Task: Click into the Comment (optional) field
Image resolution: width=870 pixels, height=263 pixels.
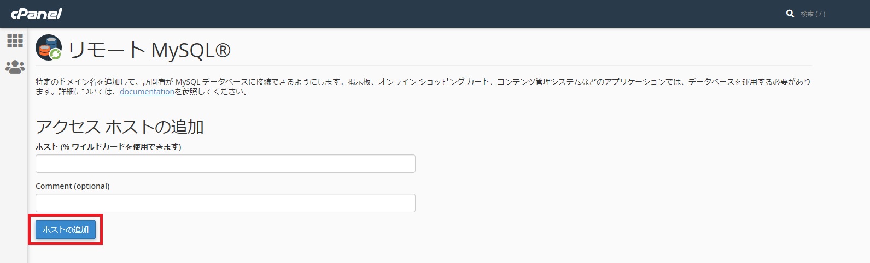Action: coord(225,203)
